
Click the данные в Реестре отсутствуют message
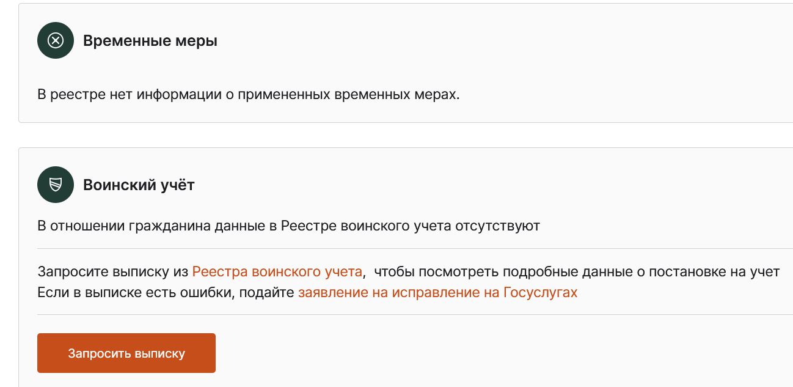288,226
